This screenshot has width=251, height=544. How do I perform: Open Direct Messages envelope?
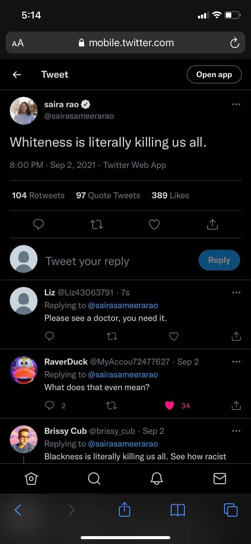(x=219, y=479)
